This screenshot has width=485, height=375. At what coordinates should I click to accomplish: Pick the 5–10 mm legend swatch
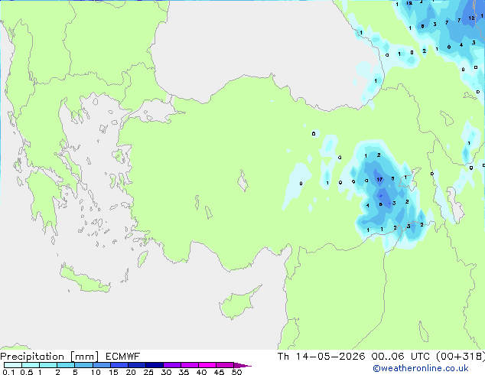(x=83, y=365)
